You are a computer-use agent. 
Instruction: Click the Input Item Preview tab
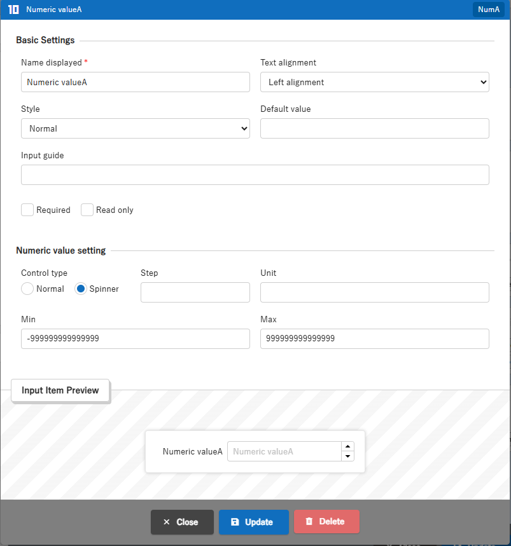(x=60, y=390)
